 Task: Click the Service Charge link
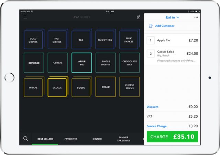coord(156,126)
